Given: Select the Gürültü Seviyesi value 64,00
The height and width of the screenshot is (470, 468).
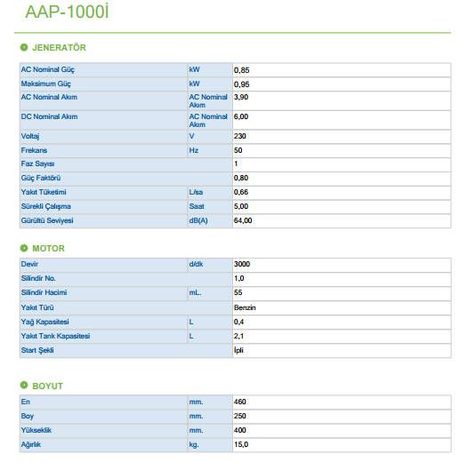Looking at the screenshot, I should coord(243,220).
